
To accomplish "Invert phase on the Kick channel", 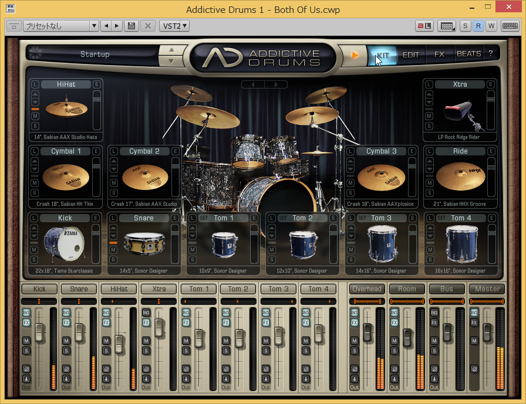I will coord(26,369).
